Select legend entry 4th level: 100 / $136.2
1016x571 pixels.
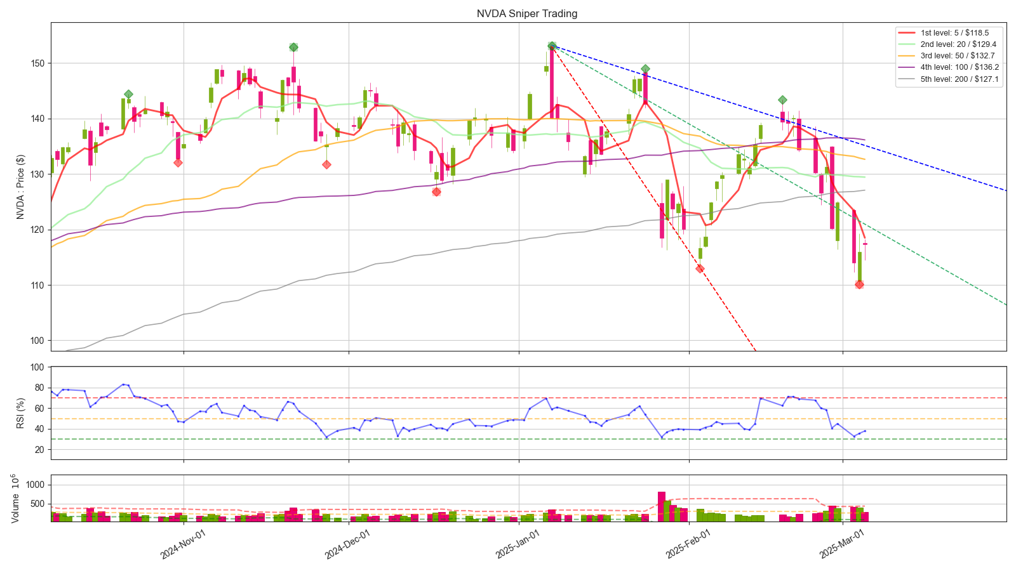click(960, 67)
